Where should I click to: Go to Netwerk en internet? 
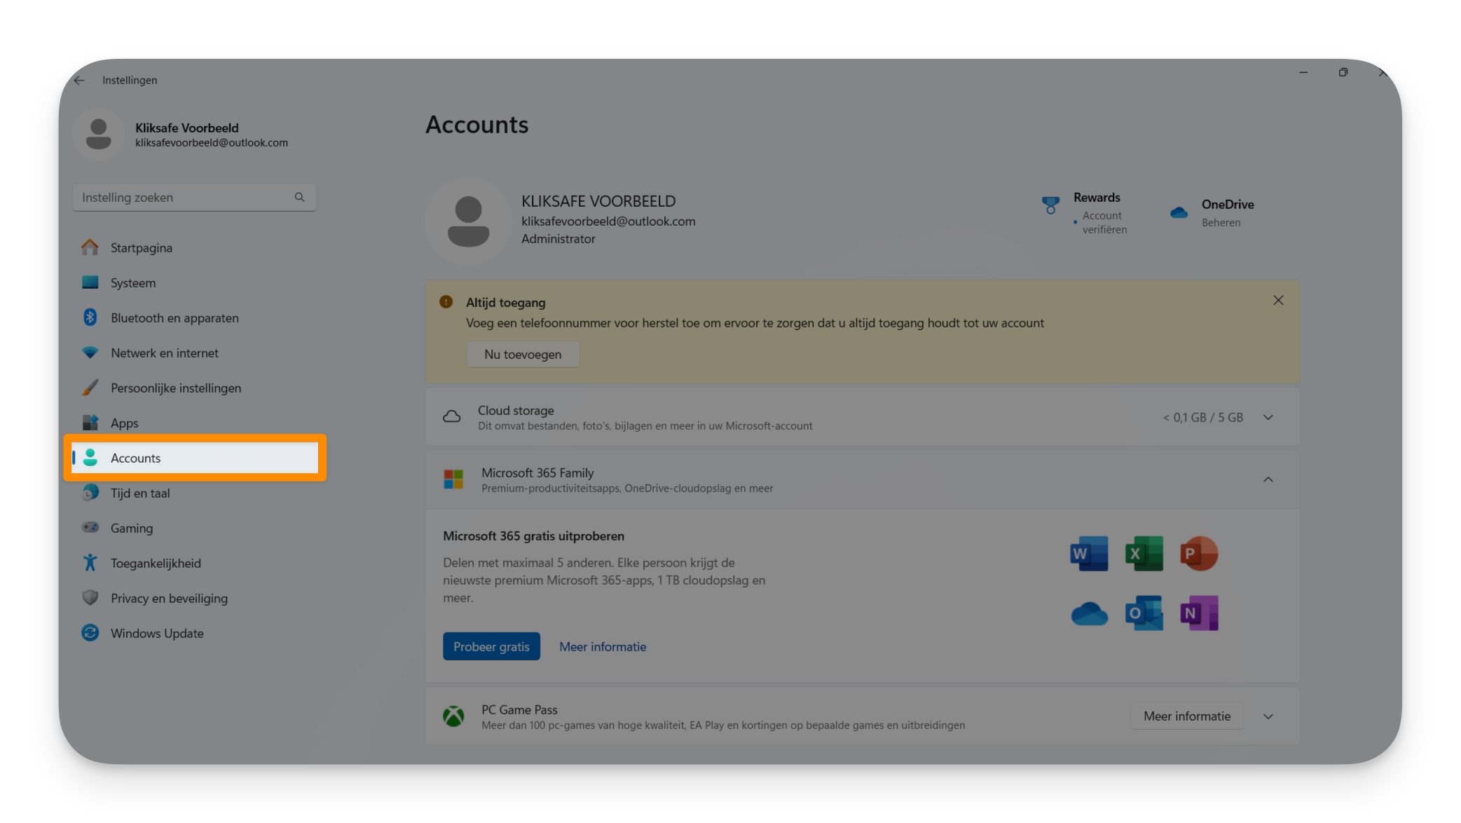pos(194,353)
